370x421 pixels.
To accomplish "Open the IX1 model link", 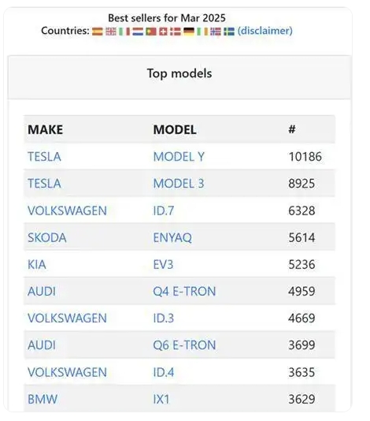I will click(x=161, y=399).
